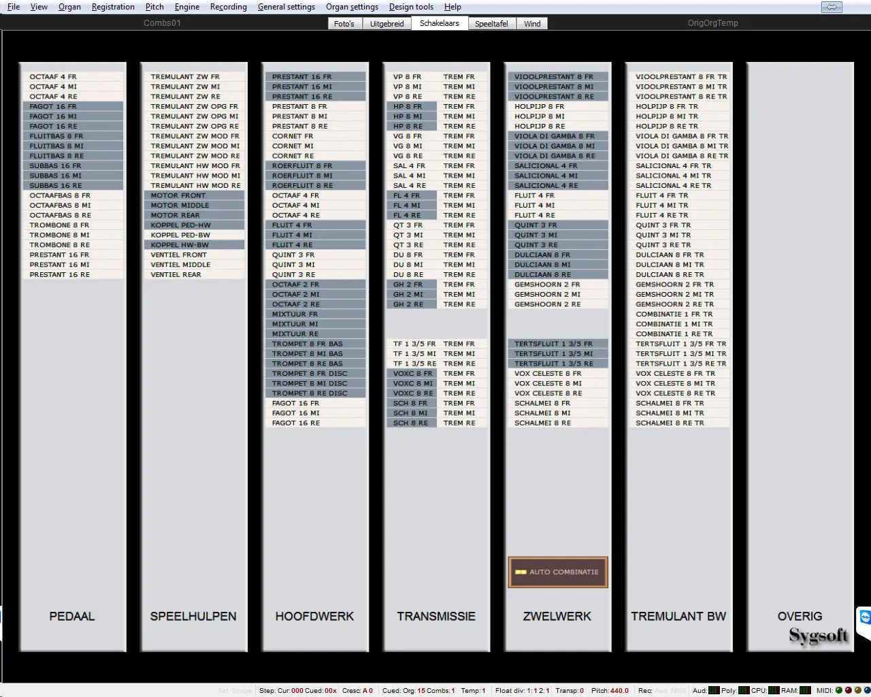Click the Aud level meter in status bar
The image size is (871, 697).
714,690
